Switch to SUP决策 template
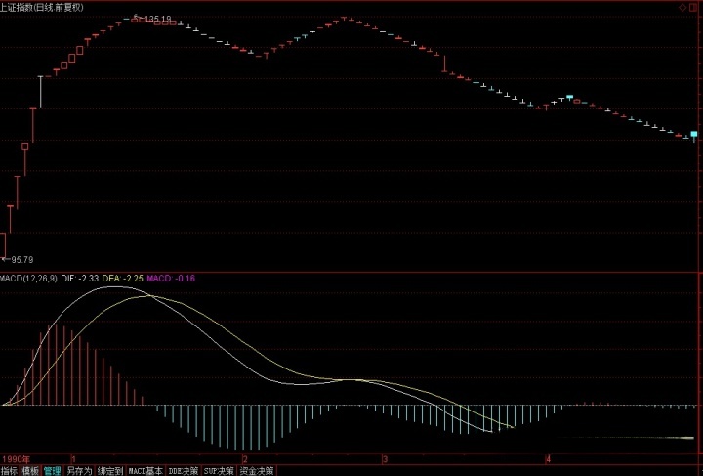The height and width of the screenshot is (476, 703). 219,471
